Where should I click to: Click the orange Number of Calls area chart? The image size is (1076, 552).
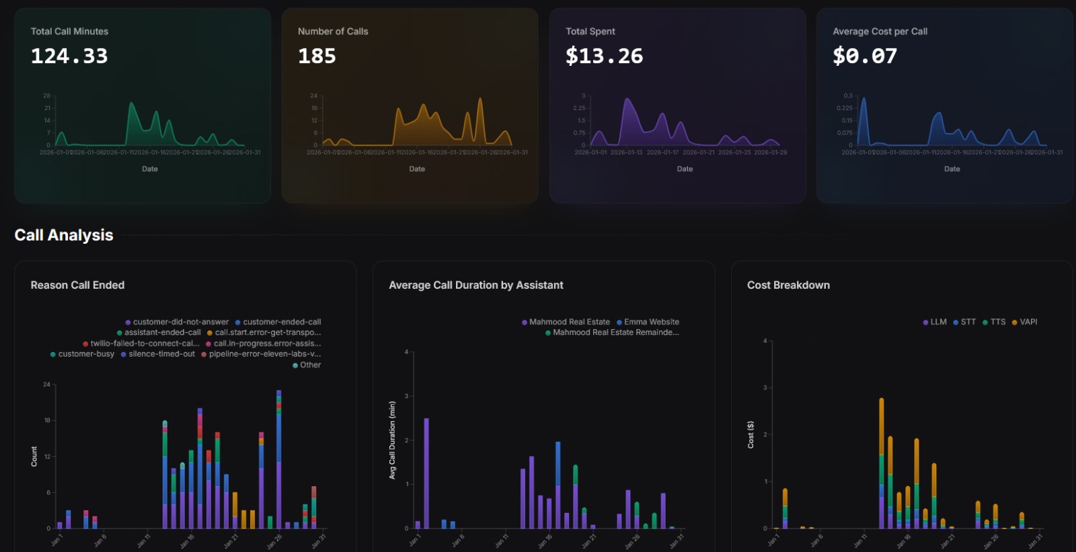pos(417,121)
